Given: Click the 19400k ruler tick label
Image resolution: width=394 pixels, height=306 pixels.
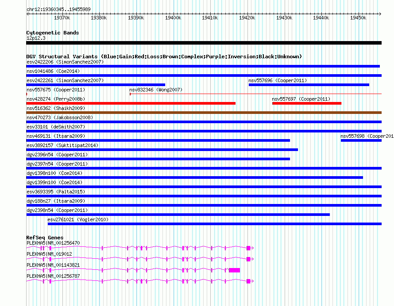Looking at the screenshot, I should click(x=173, y=18).
